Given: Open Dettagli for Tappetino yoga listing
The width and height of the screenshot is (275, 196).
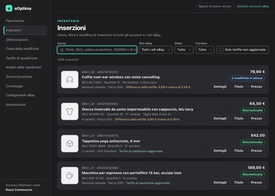Looking at the screenshot, I should (x=220, y=151).
